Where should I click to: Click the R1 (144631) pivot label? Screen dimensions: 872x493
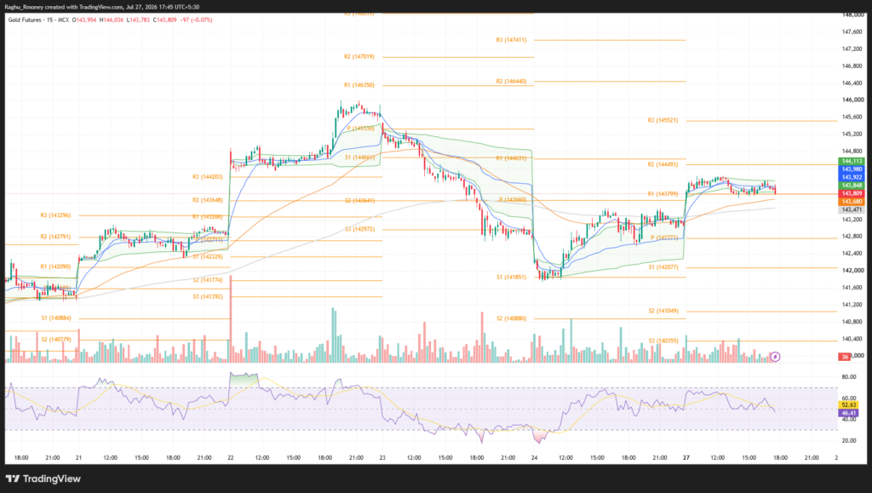(511, 158)
